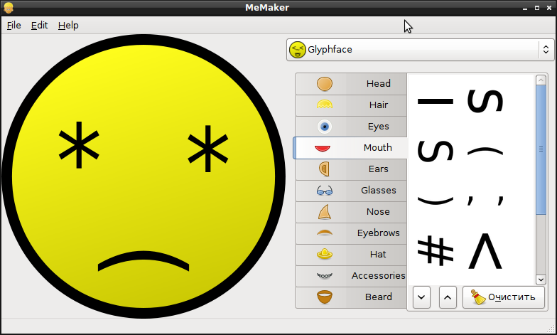
Task: Click the frowning mouth on the face preview
Action: point(144,262)
